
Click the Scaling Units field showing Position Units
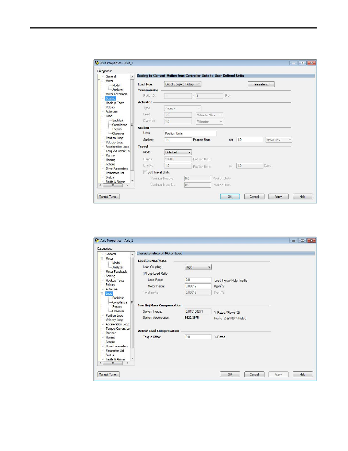point(190,133)
